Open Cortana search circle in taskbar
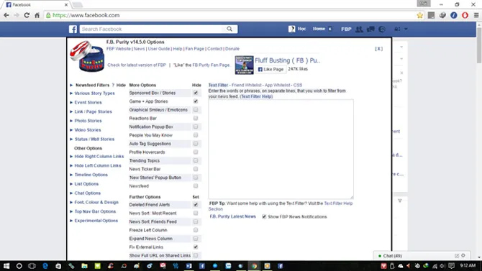 pos(19,266)
